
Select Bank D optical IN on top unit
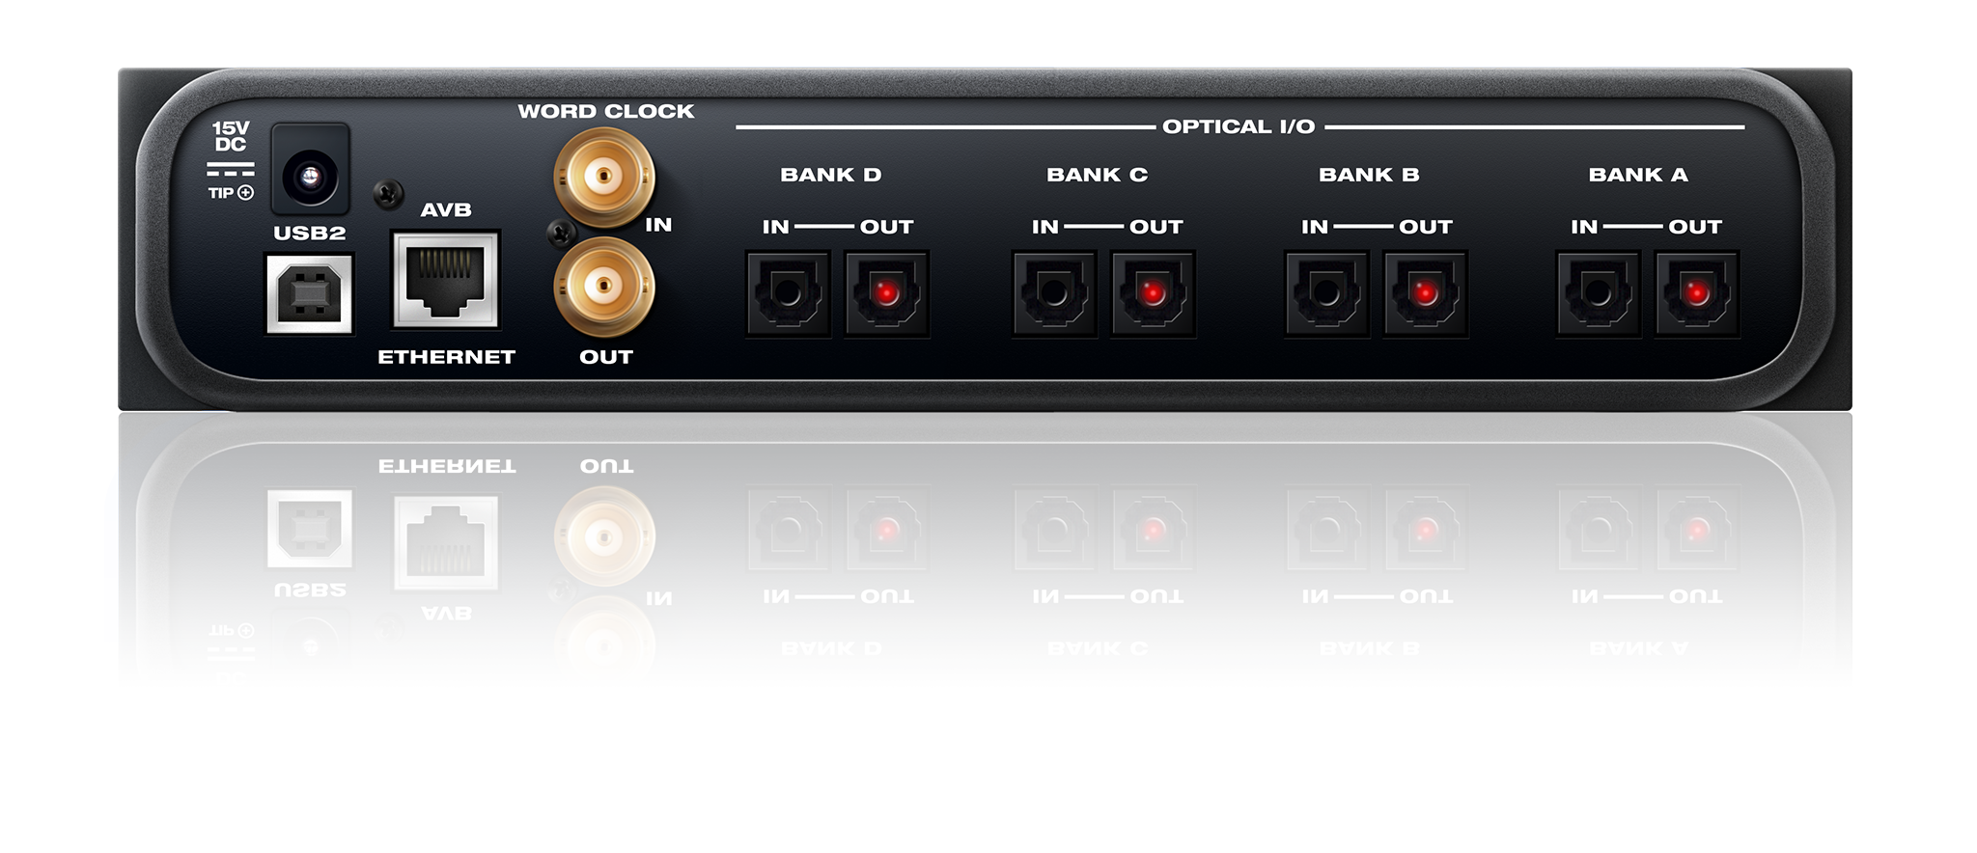(788, 293)
